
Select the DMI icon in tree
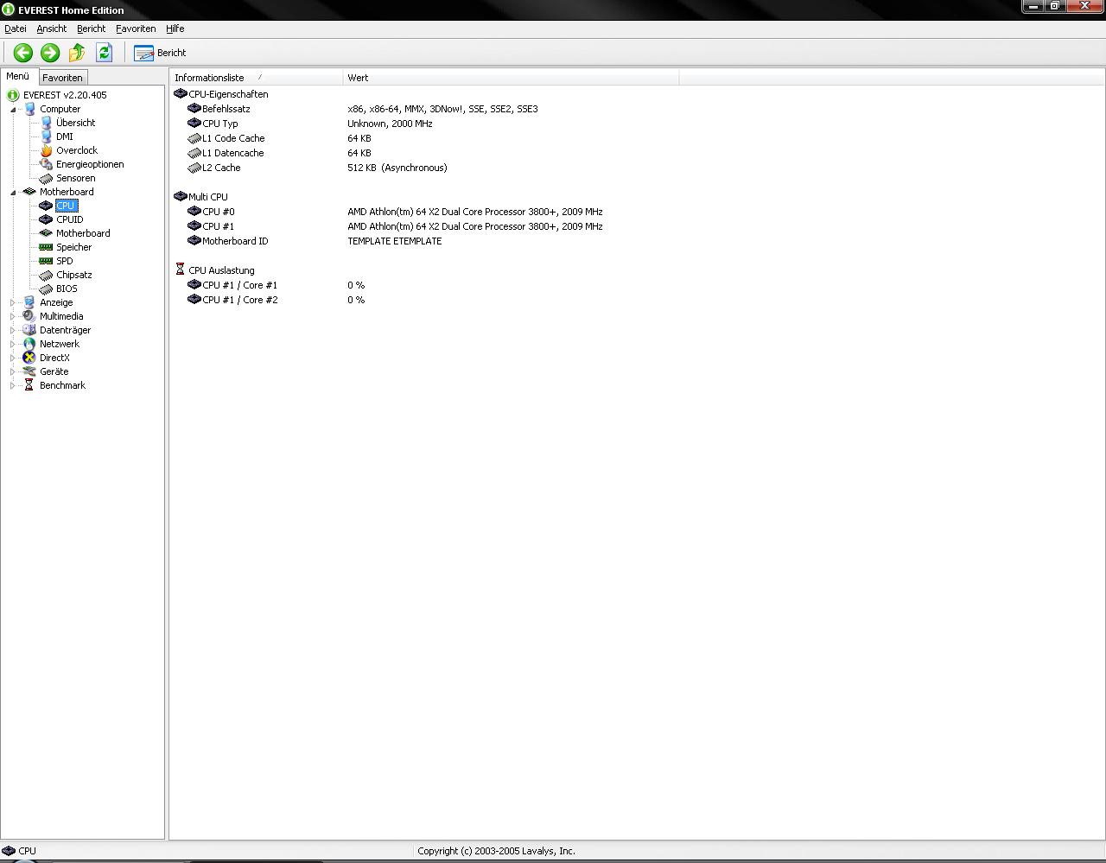(x=46, y=136)
